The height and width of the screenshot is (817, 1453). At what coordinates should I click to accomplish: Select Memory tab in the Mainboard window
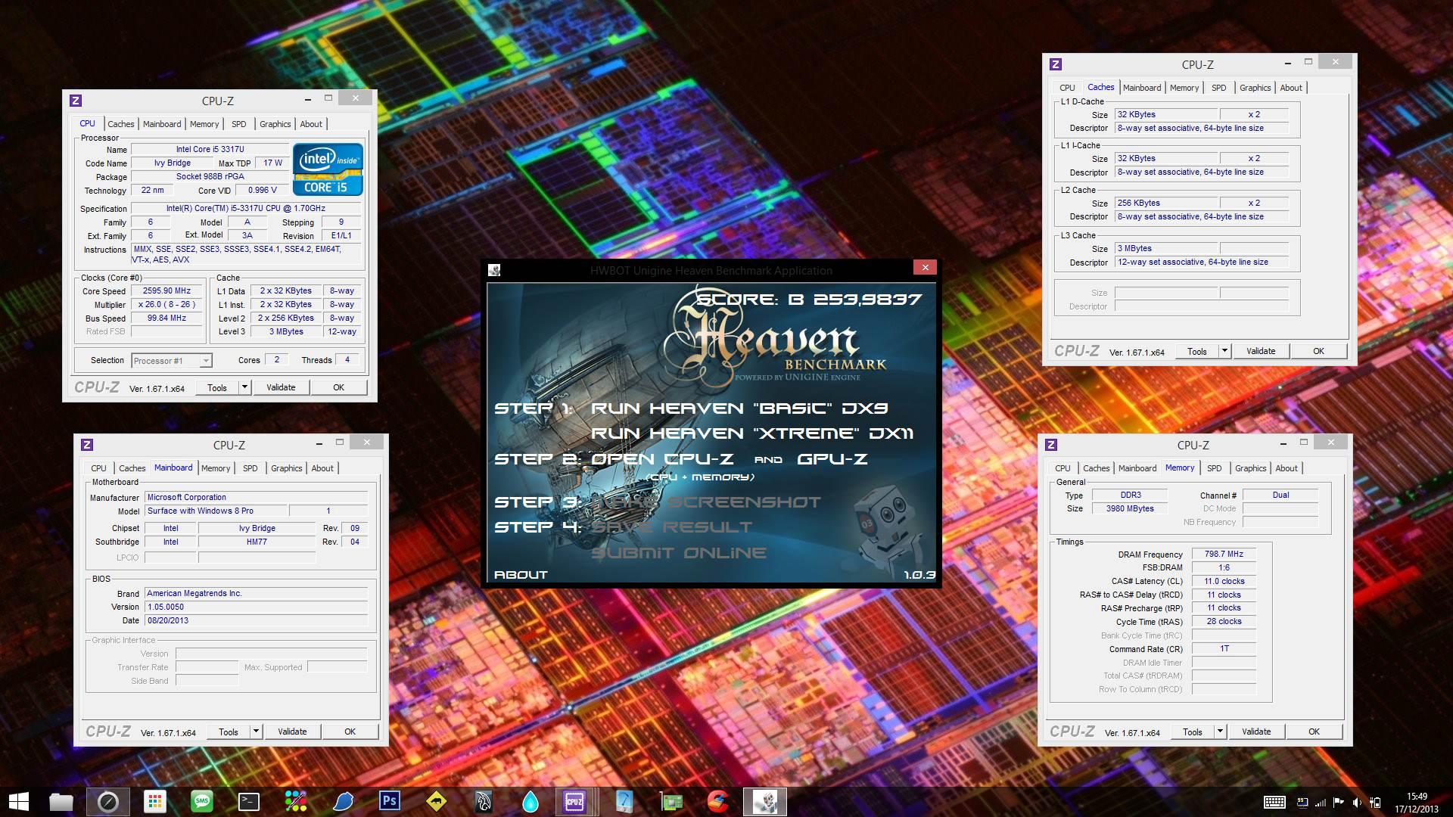[216, 468]
